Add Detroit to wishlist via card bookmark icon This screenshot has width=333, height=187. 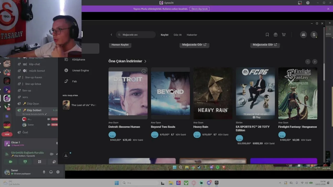[x=144, y=71]
